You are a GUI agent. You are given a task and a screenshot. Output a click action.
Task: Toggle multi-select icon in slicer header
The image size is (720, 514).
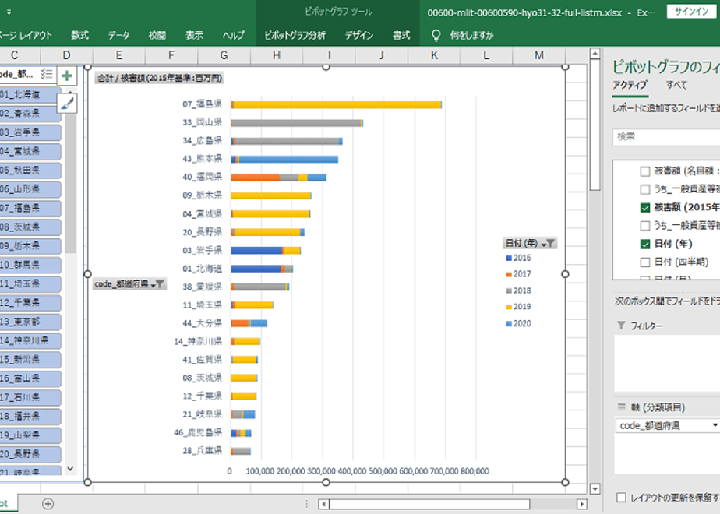[47, 74]
